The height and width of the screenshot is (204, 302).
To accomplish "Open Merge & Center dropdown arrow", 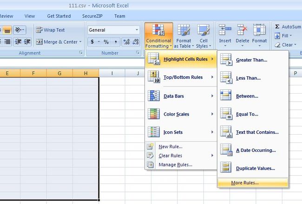I will (x=80, y=42).
